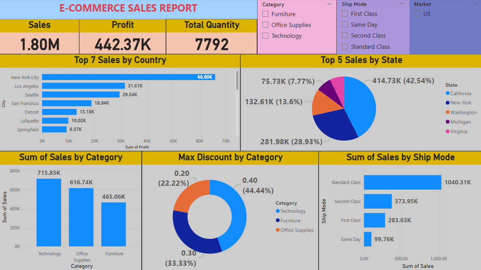Click the Technology column in Sales by Category chart
The image size is (481, 270).
click(x=49, y=212)
